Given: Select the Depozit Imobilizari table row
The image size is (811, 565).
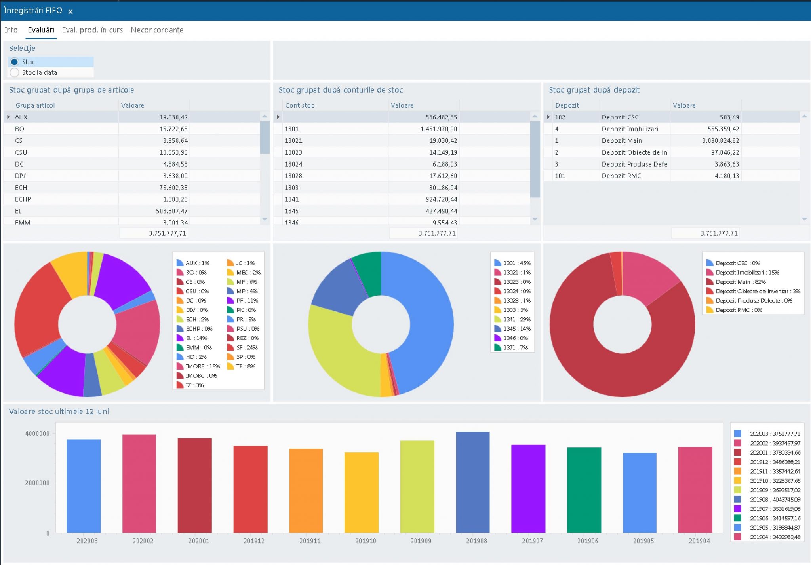Looking at the screenshot, I should (x=630, y=129).
